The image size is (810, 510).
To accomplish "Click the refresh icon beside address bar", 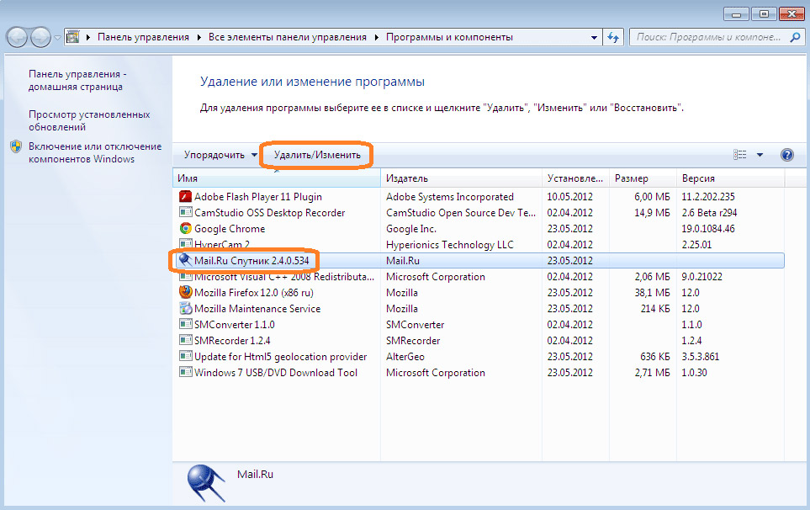I will click(613, 38).
